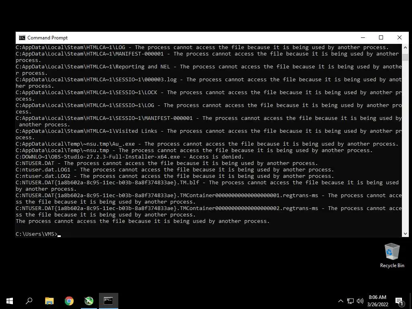Open the notification center icon
This screenshot has width=412, height=309.
[x=399, y=301]
